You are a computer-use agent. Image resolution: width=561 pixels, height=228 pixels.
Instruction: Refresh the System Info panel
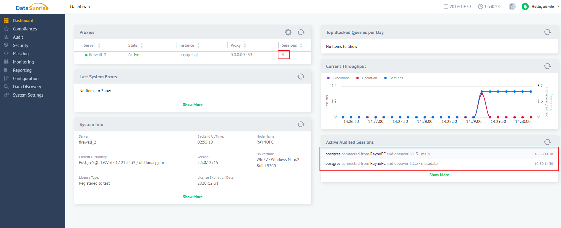pyautogui.click(x=301, y=124)
